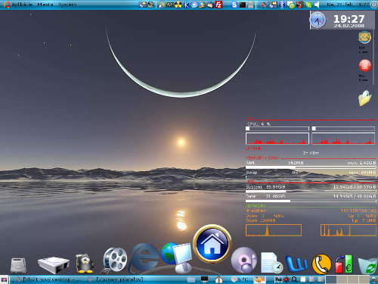Open the euro finance icon in dock
Image resolution: width=378 pixels, height=284 pixels.
point(344,264)
